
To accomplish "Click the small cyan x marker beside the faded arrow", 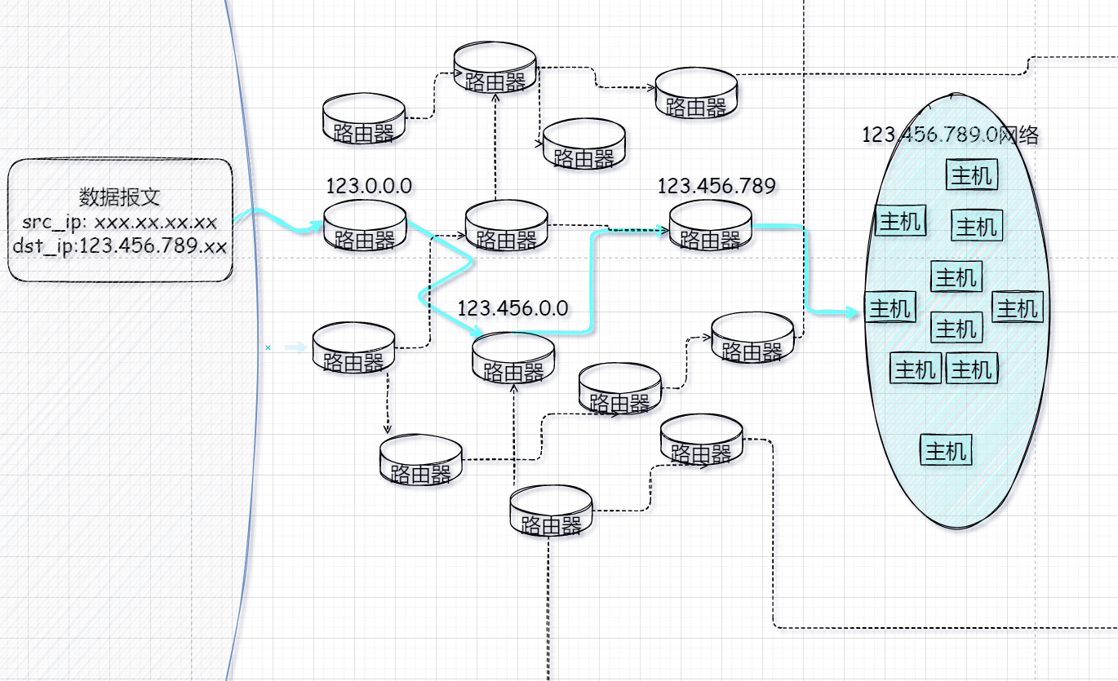I will [268, 347].
